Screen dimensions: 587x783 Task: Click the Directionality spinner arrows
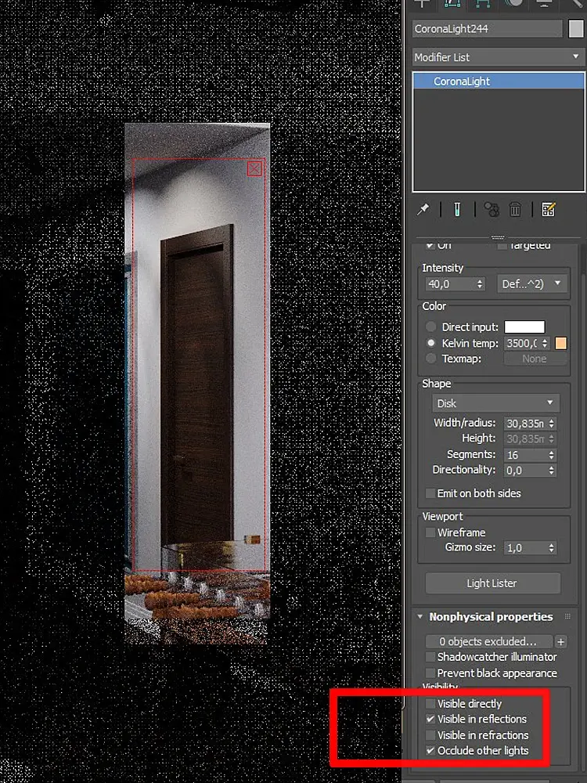click(x=551, y=471)
